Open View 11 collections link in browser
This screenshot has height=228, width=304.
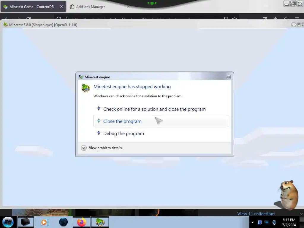(x=256, y=214)
